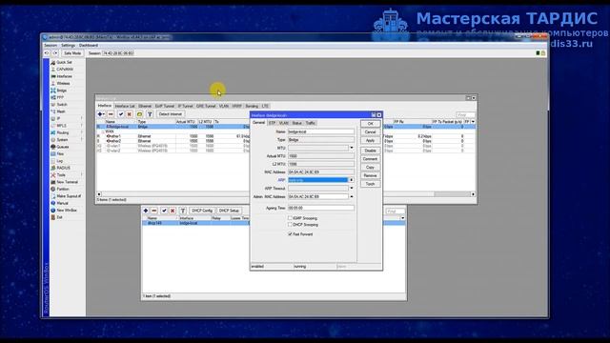Click Make Supout.rif in the sidebar

[69, 196]
